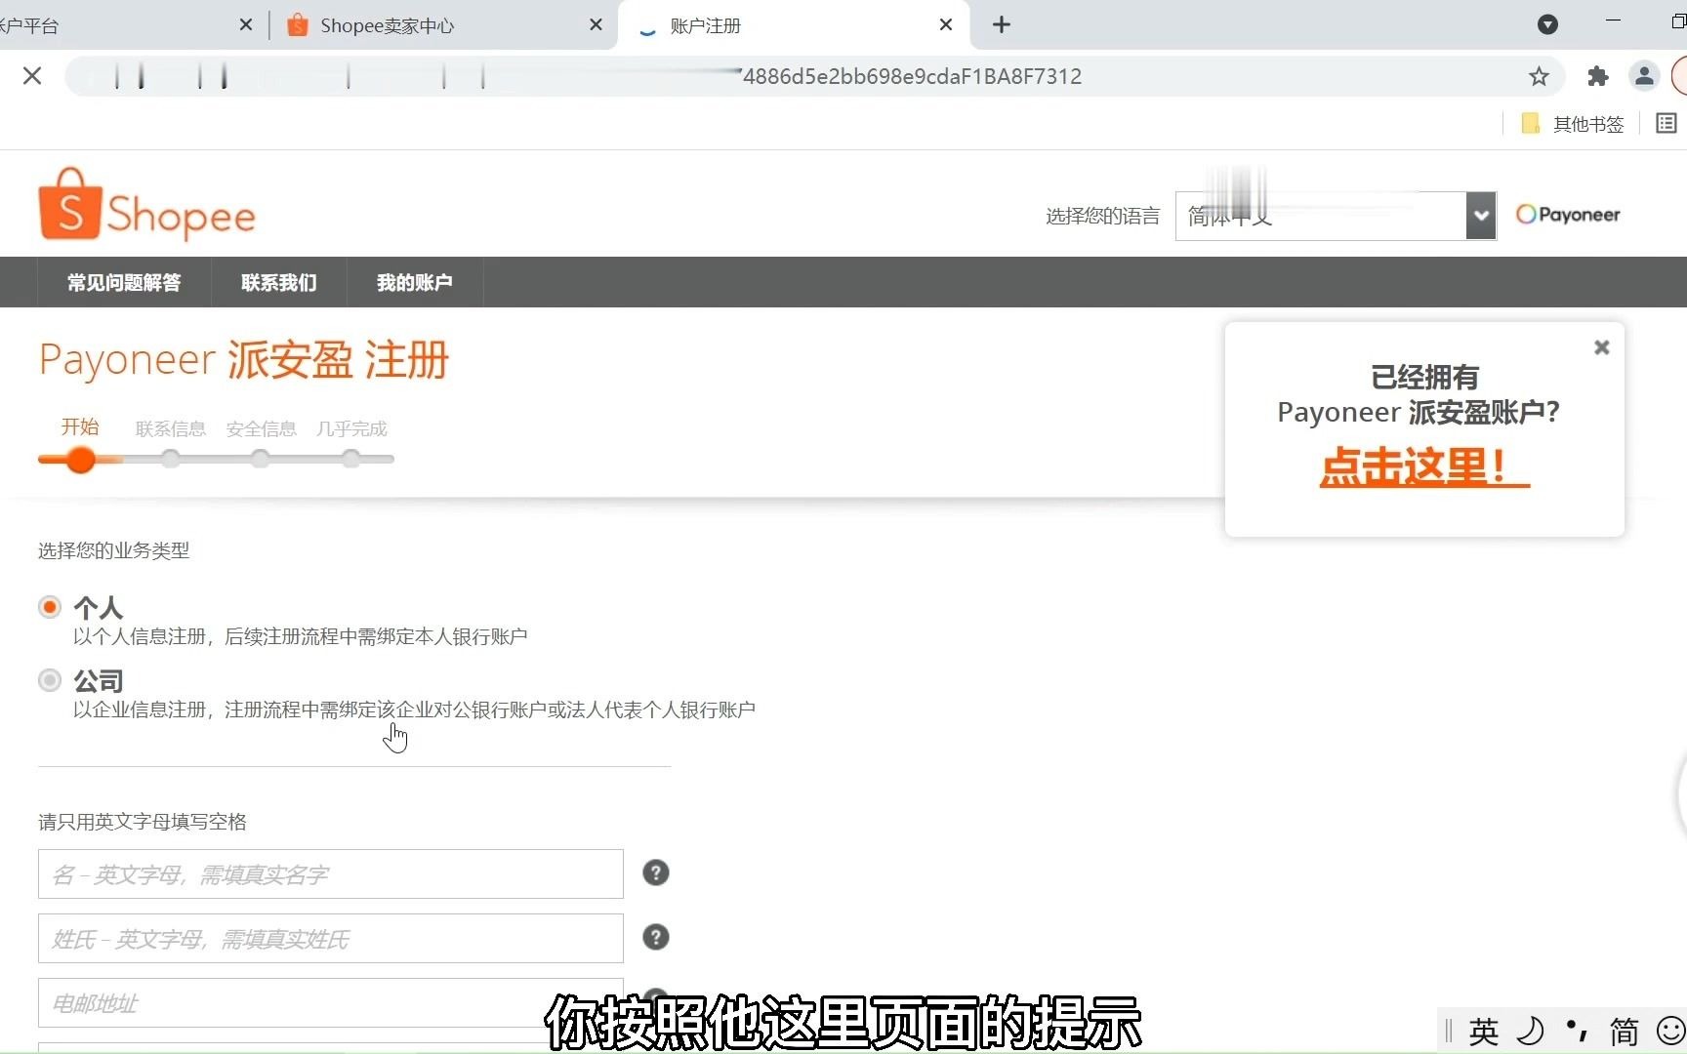Screen dimensions: 1687x1054
Task: Switch to 账户注册 tab
Action: (x=793, y=26)
